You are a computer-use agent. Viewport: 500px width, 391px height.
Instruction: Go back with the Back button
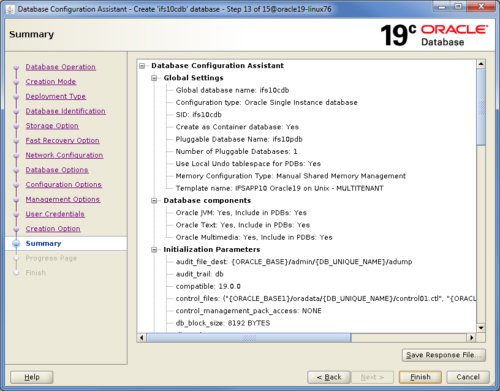click(329, 377)
